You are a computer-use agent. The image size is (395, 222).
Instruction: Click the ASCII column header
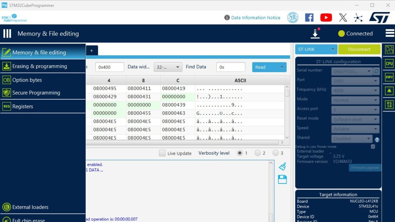pyautogui.click(x=240, y=80)
